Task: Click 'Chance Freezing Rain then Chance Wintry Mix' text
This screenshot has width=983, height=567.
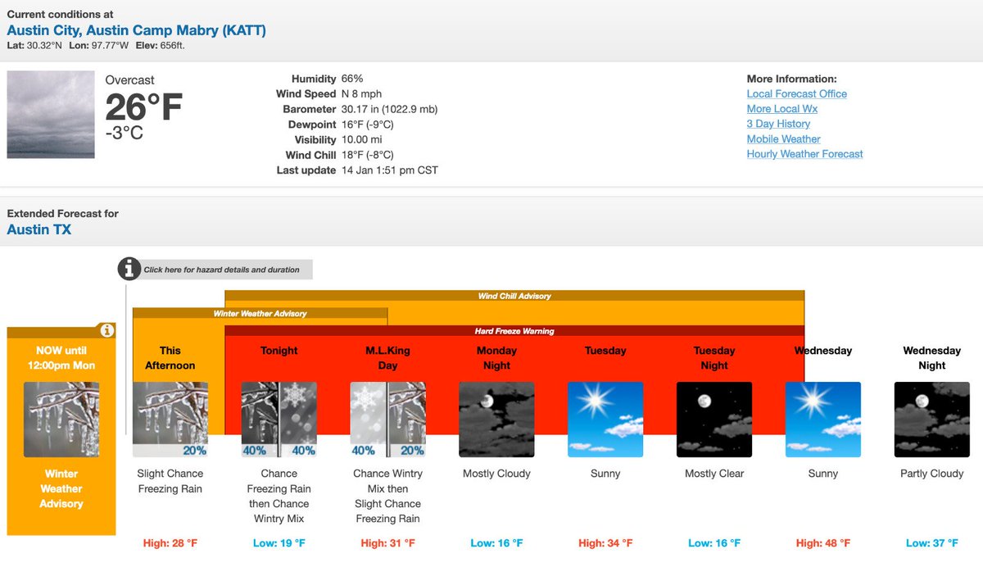Action: point(279,496)
